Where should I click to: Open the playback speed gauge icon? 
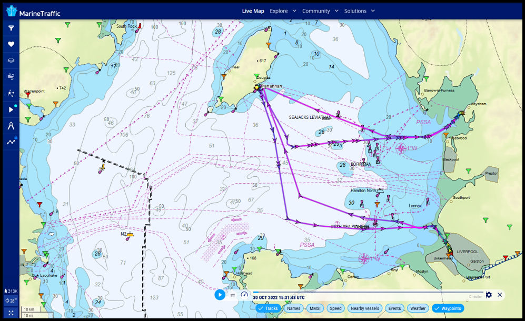pos(244,295)
